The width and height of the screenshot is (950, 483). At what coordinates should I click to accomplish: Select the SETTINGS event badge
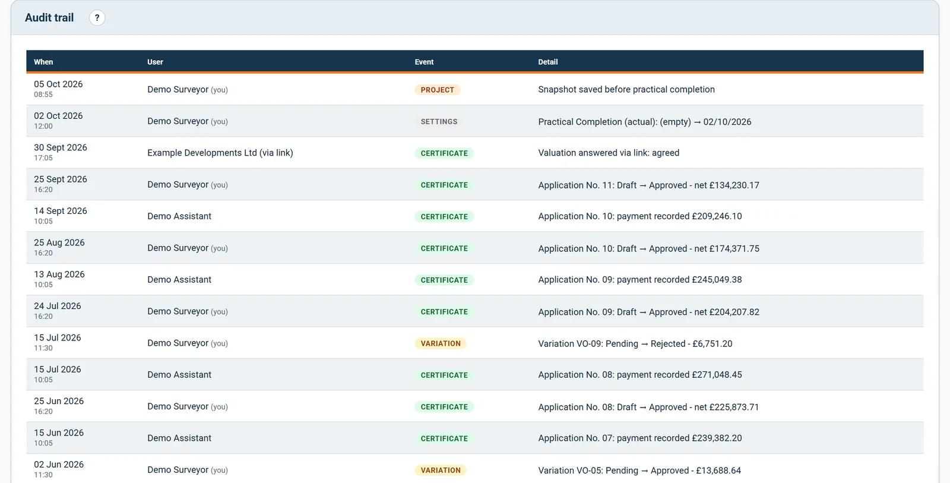[x=439, y=121]
